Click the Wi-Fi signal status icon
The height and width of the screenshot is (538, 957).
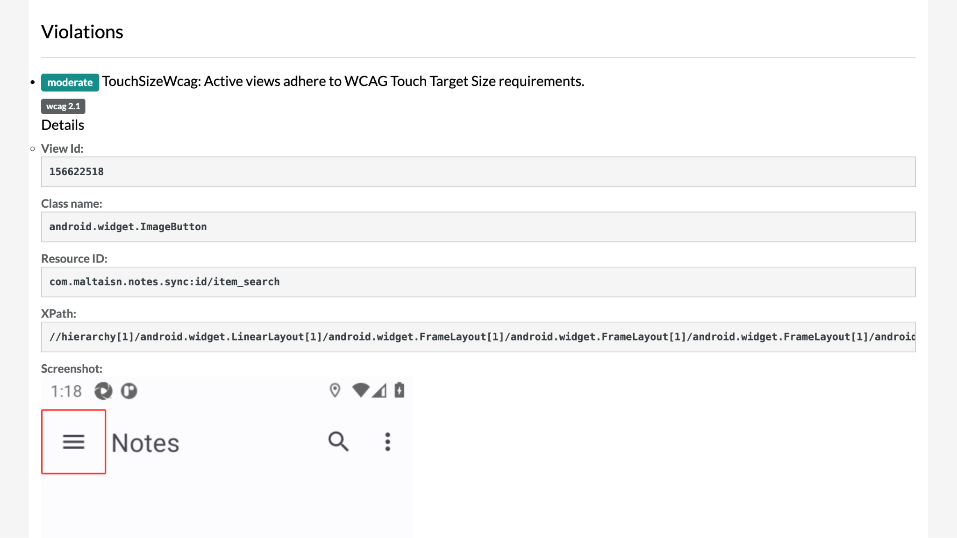coord(361,390)
